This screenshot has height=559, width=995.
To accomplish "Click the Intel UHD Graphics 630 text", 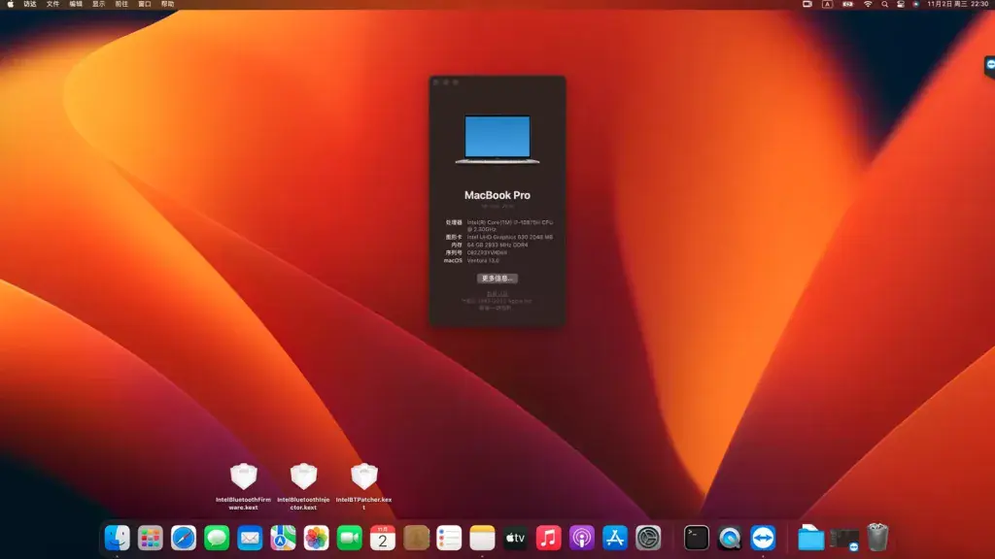I will pos(509,237).
